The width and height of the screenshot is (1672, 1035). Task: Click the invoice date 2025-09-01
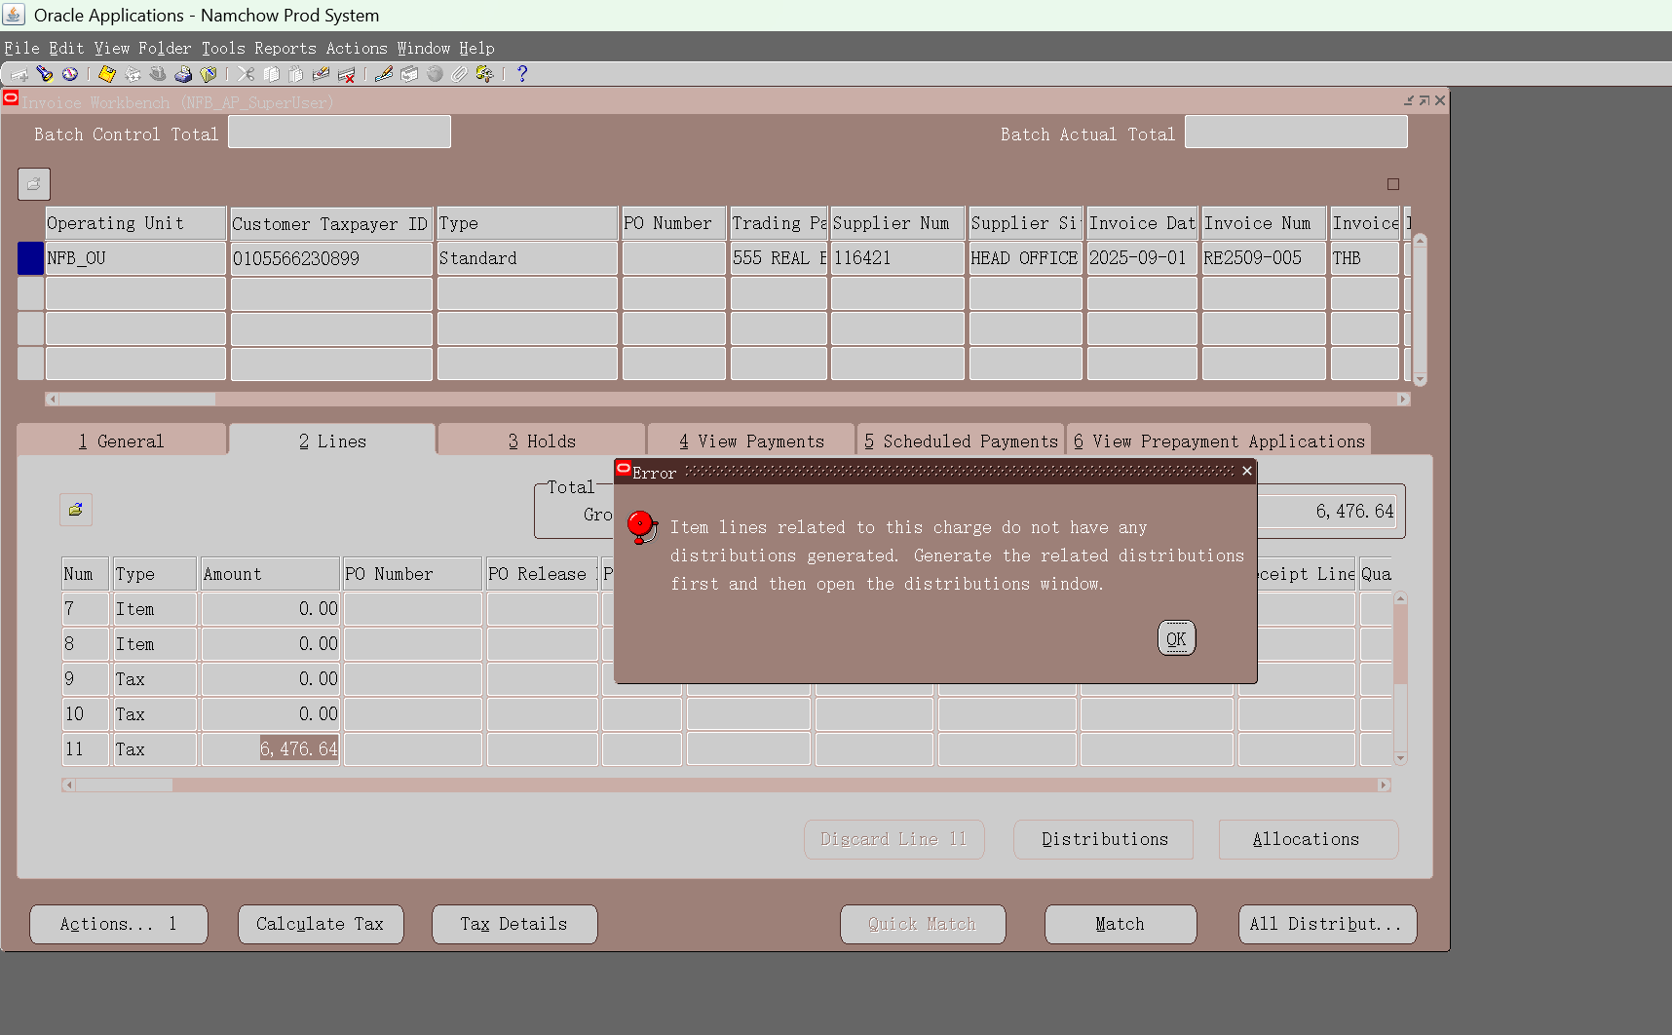(x=1142, y=258)
